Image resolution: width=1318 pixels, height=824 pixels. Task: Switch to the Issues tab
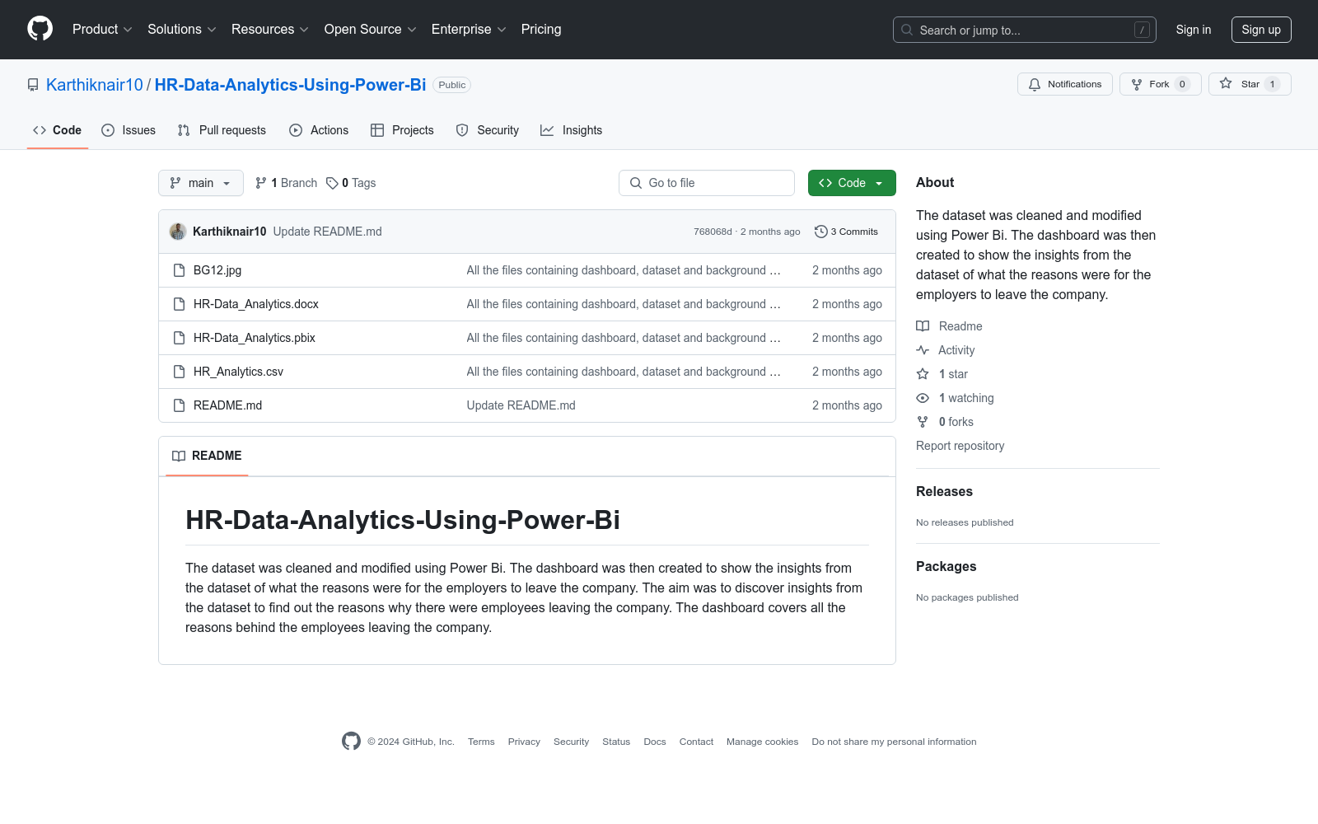coord(129,130)
